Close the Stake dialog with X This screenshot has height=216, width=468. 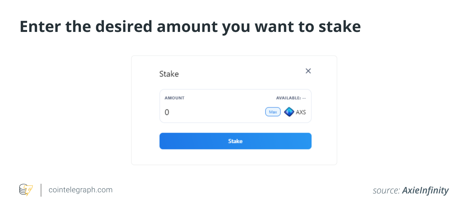coord(308,71)
